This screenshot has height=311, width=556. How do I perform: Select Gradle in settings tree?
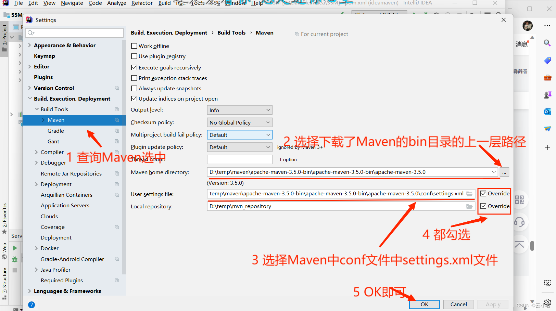56,131
